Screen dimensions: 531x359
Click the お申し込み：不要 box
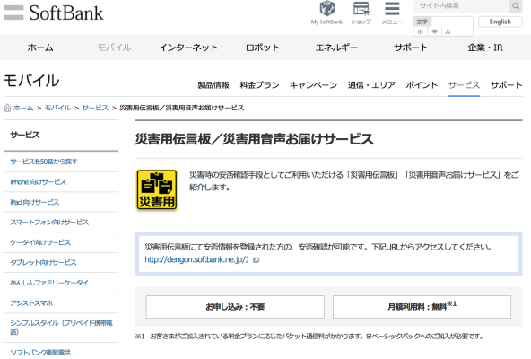[x=235, y=307]
